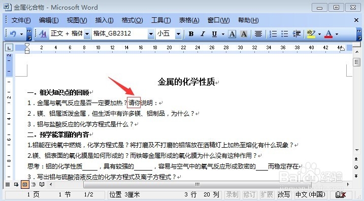Click the vertical scrollbar thumb
364x201 pixels.
[x=357, y=62]
